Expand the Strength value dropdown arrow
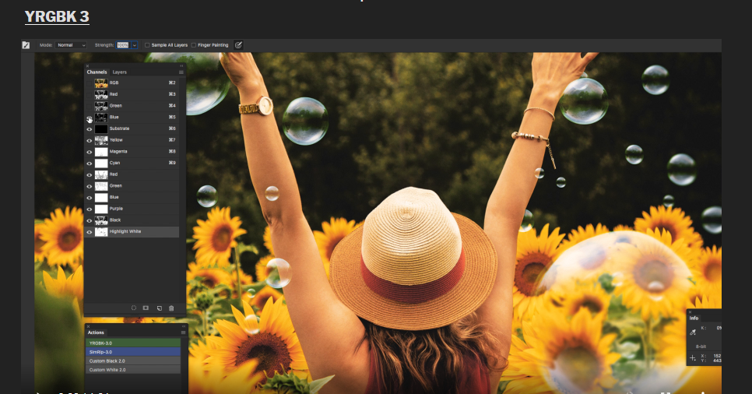The image size is (752, 394). click(x=134, y=45)
